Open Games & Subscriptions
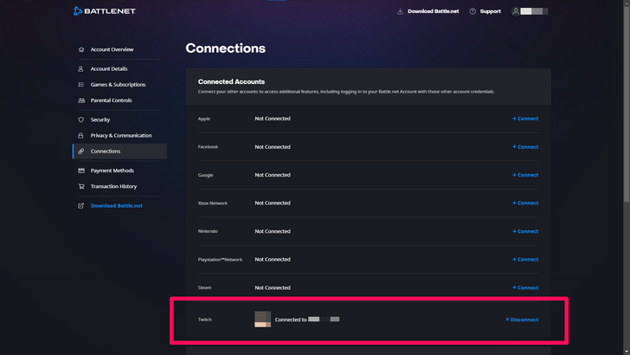 coord(118,85)
